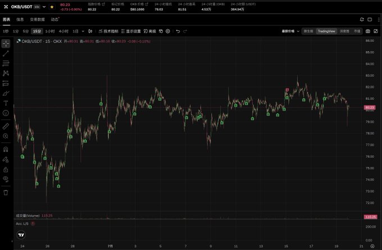Open the 高级 advanced menu
Screen dimensions: 382x250
[x=150, y=31]
